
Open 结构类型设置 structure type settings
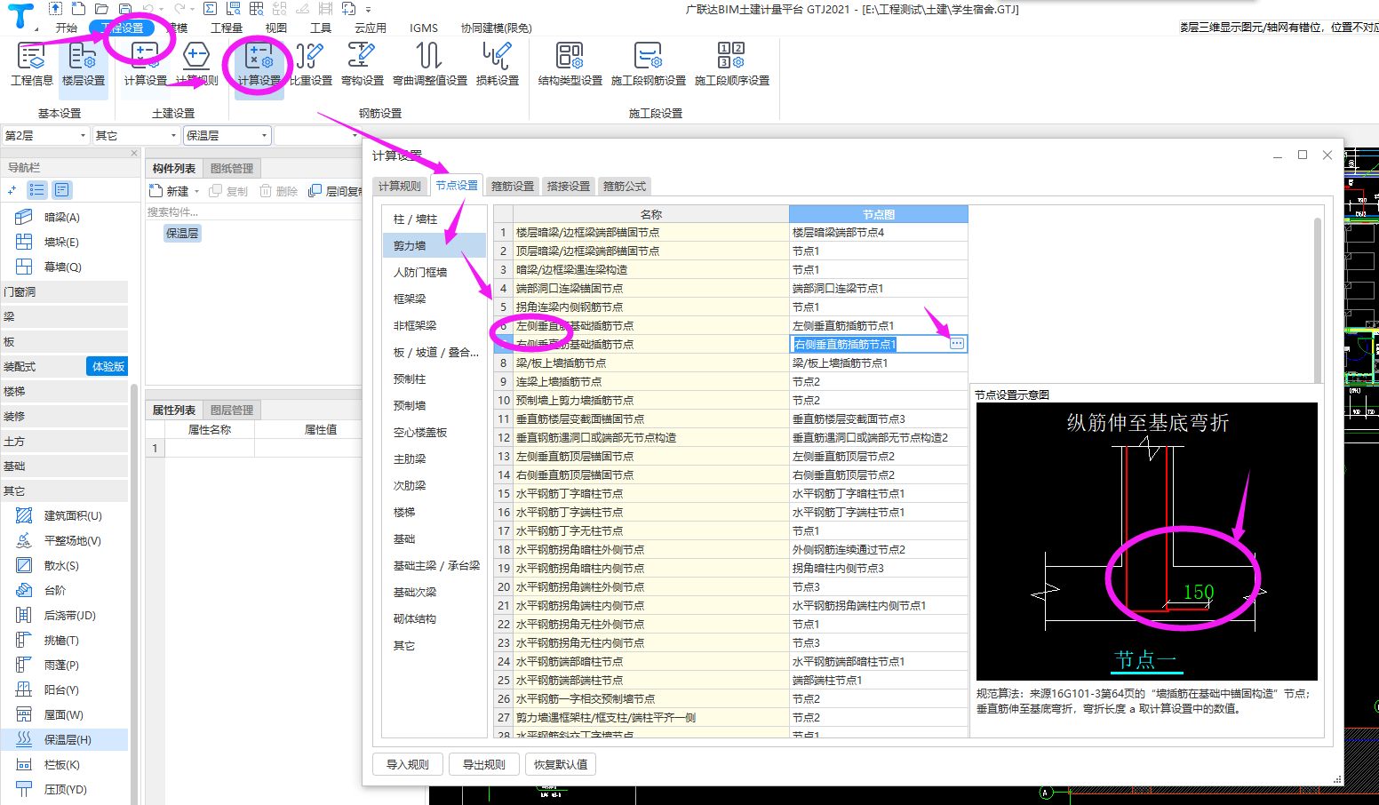(570, 63)
